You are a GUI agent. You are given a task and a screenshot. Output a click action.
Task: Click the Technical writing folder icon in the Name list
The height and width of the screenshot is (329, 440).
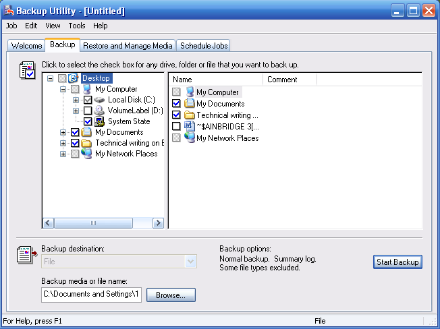[190, 115]
